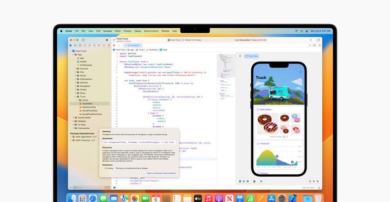The height and width of the screenshot is (202, 390).
Task: Open the test navigator
Action: pyautogui.click(x=94, y=45)
